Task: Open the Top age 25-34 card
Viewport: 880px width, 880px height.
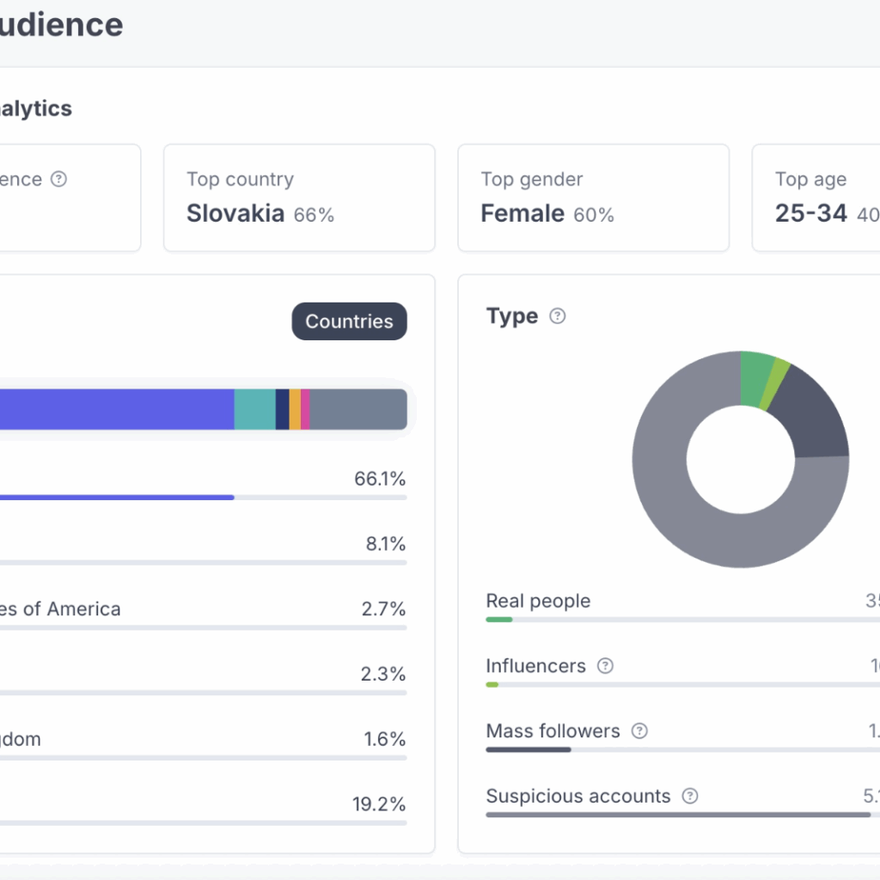Action: (x=816, y=198)
